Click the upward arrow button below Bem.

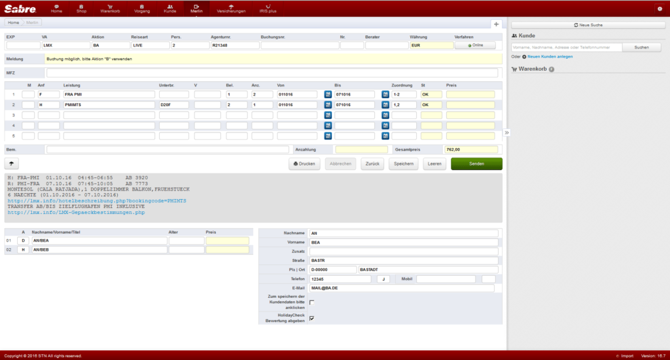[x=12, y=164]
